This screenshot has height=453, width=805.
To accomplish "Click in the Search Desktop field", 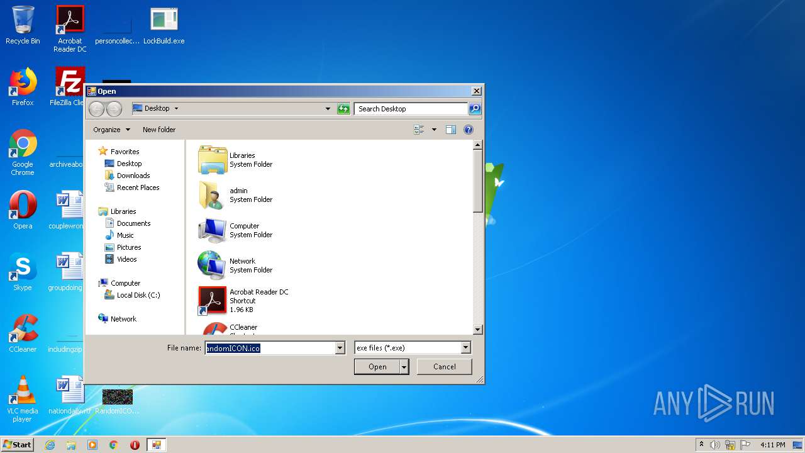I will 411,109.
